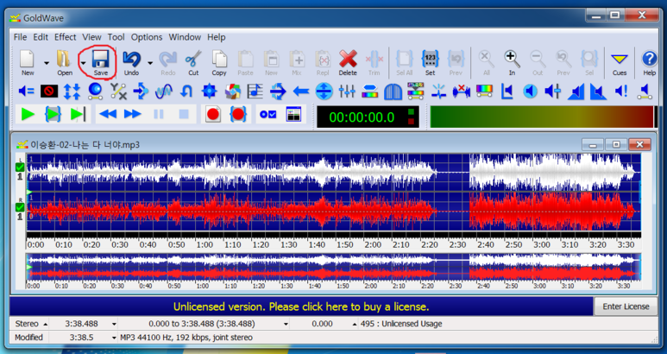The width and height of the screenshot is (667, 354).
Task: Open the Doppler effect blue ball icon
Action: [95, 91]
